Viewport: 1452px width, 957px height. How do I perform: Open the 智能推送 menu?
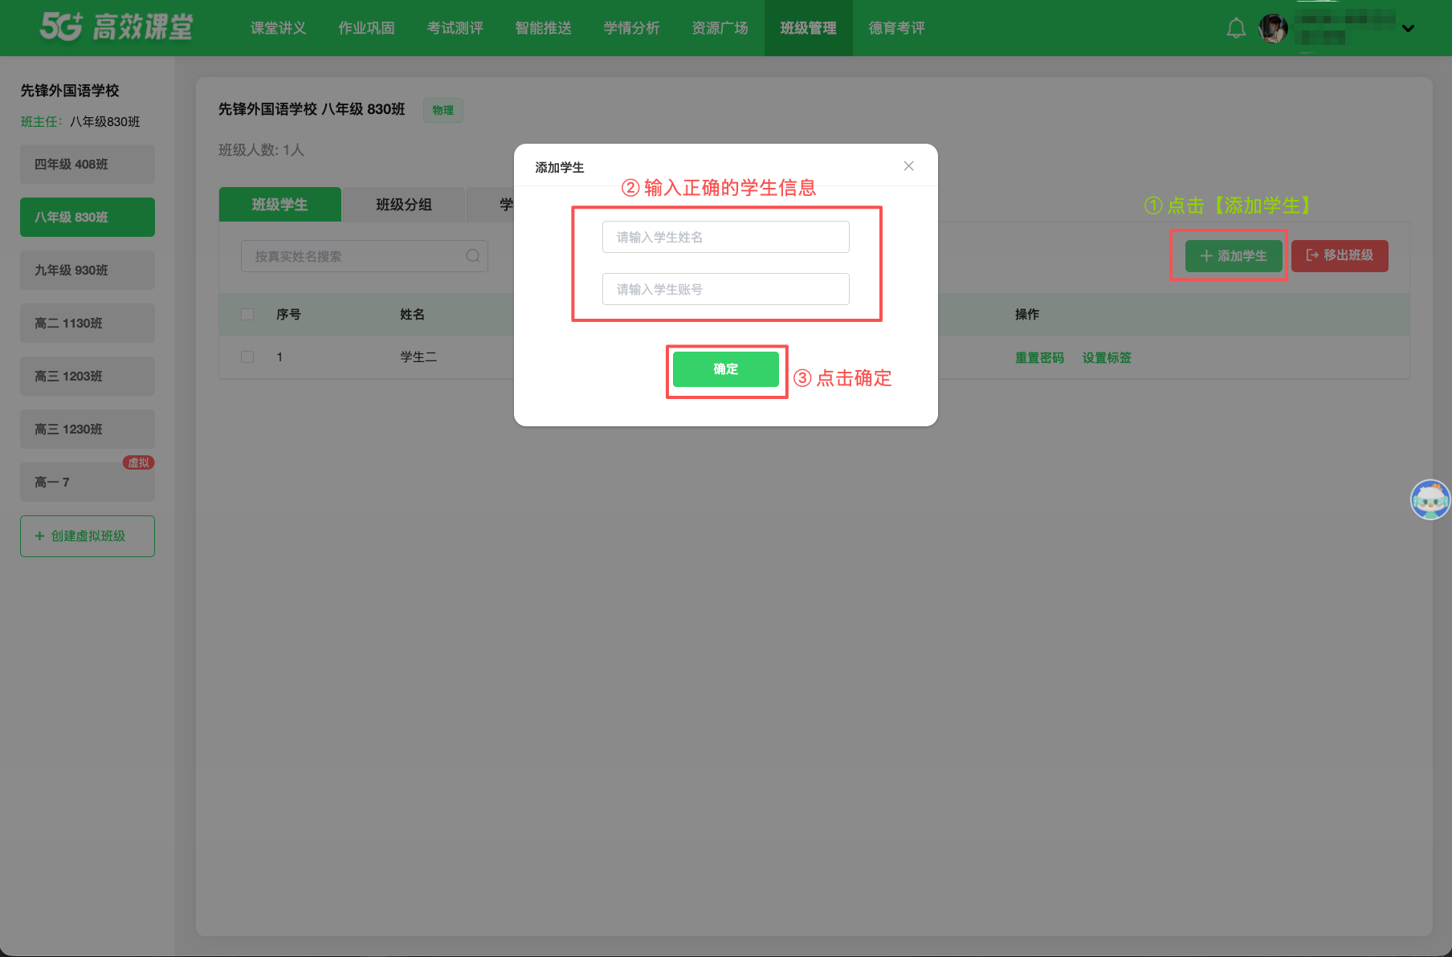tap(543, 28)
